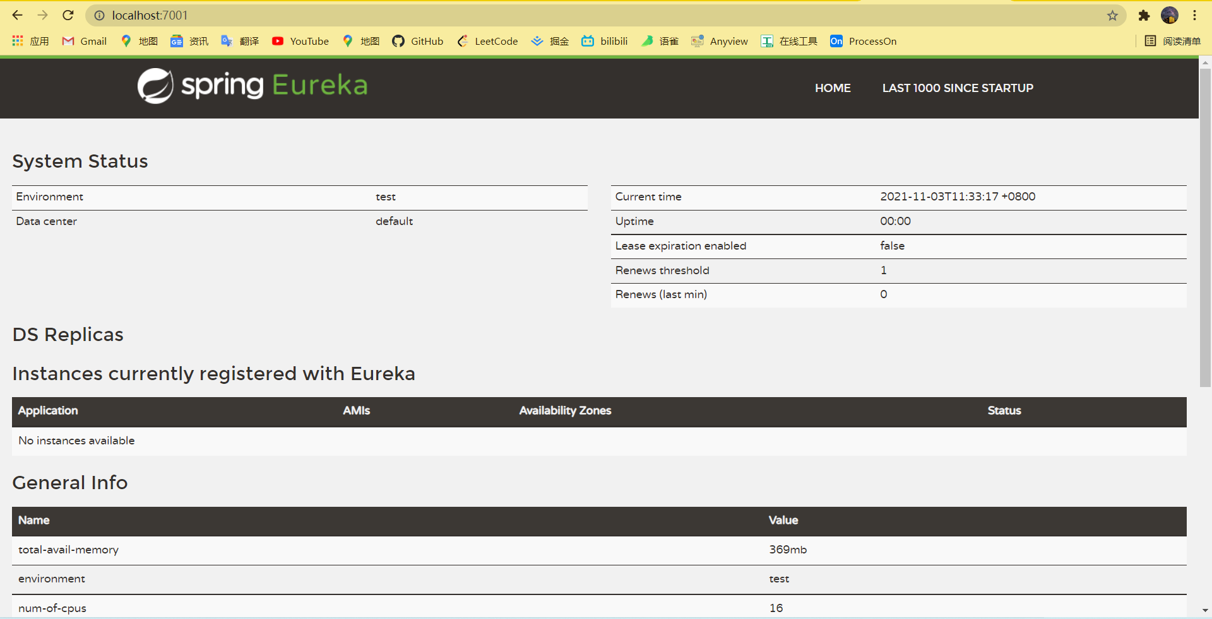The image size is (1212, 619).
Task: Click the General Info heading
Action: click(x=70, y=483)
